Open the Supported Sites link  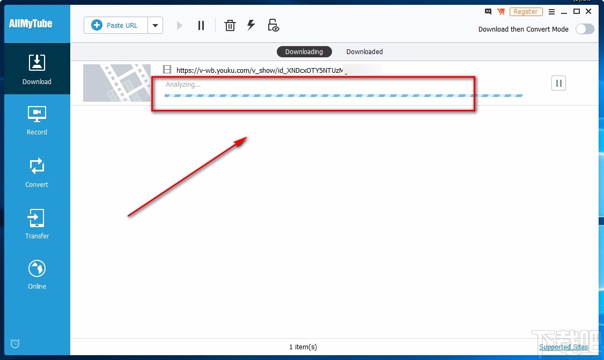(564, 347)
